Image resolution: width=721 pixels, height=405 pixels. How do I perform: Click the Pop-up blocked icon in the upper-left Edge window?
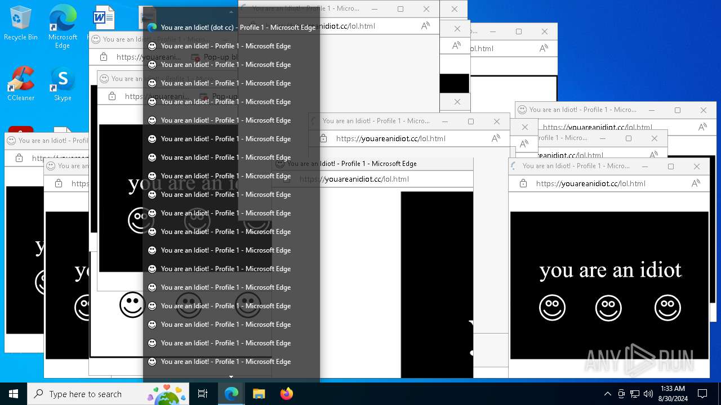tap(195, 57)
